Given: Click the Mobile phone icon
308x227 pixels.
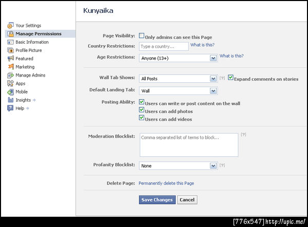Looking at the screenshot, I should (10, 92).
